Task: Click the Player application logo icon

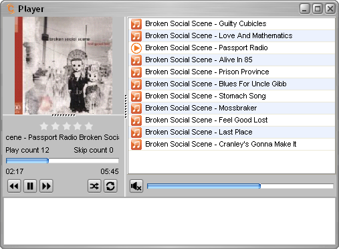Action: [11, 9]
